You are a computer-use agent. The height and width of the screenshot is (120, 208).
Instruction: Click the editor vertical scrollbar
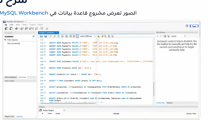point(154,89)
